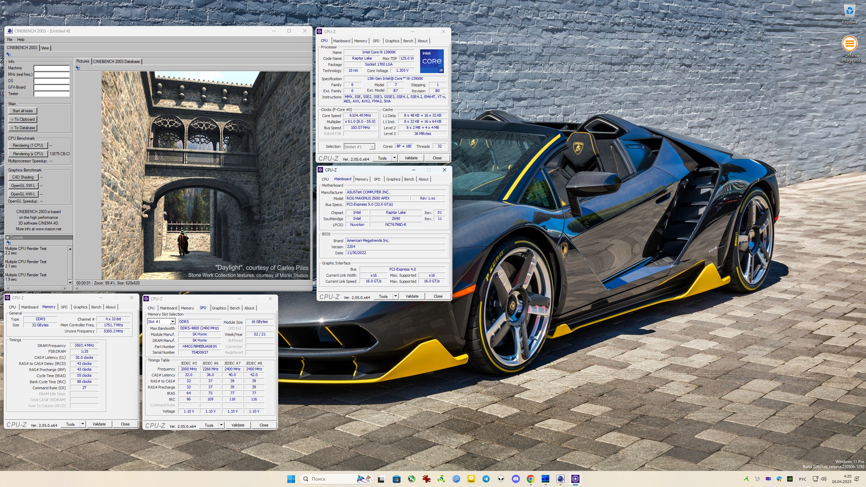Open Tools dropdown arrow in Mainboard CPU-Z window
866x487 pixels.
click(x=395, y=296)
